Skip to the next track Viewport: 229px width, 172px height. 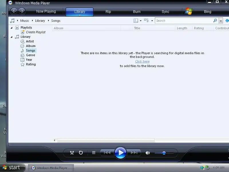[x=134, y=153]
